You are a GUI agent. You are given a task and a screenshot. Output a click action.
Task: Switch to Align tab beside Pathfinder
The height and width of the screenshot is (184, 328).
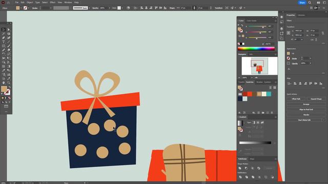(x=252, y=159)
